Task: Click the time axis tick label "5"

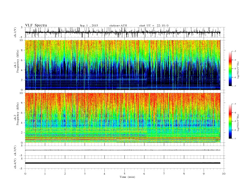Action: pyautogui.click(x=124, y=174)
